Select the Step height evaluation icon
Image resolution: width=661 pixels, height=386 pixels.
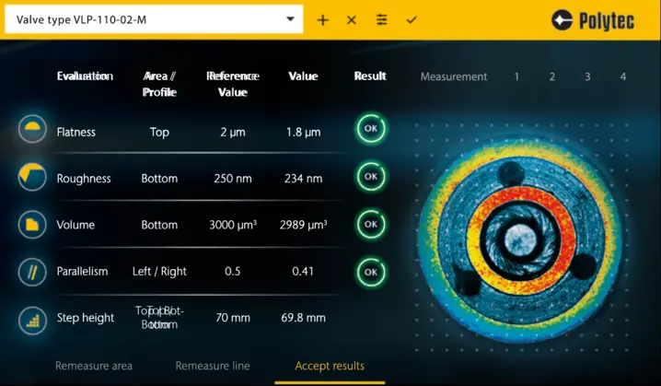[x=32, y=319]
